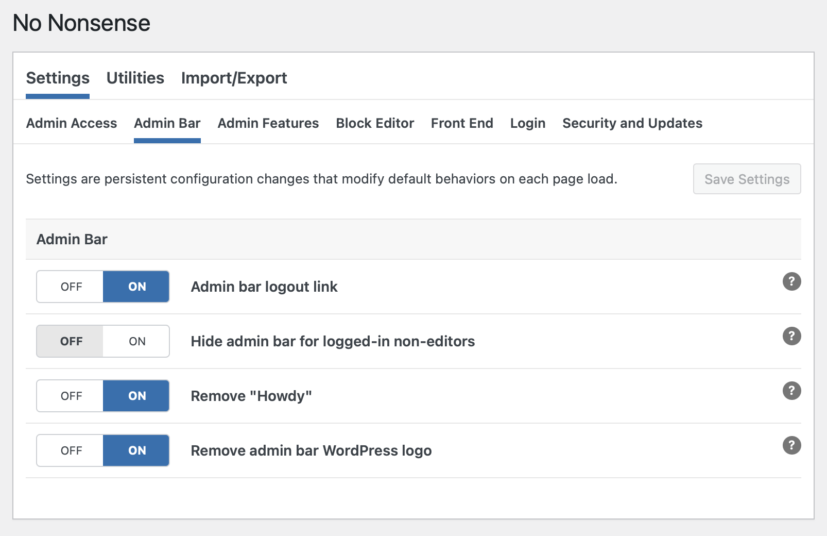Screen dimensions: 827x536
Task: Open help for Remove WordPress logo setting
Action: [791, 445]
